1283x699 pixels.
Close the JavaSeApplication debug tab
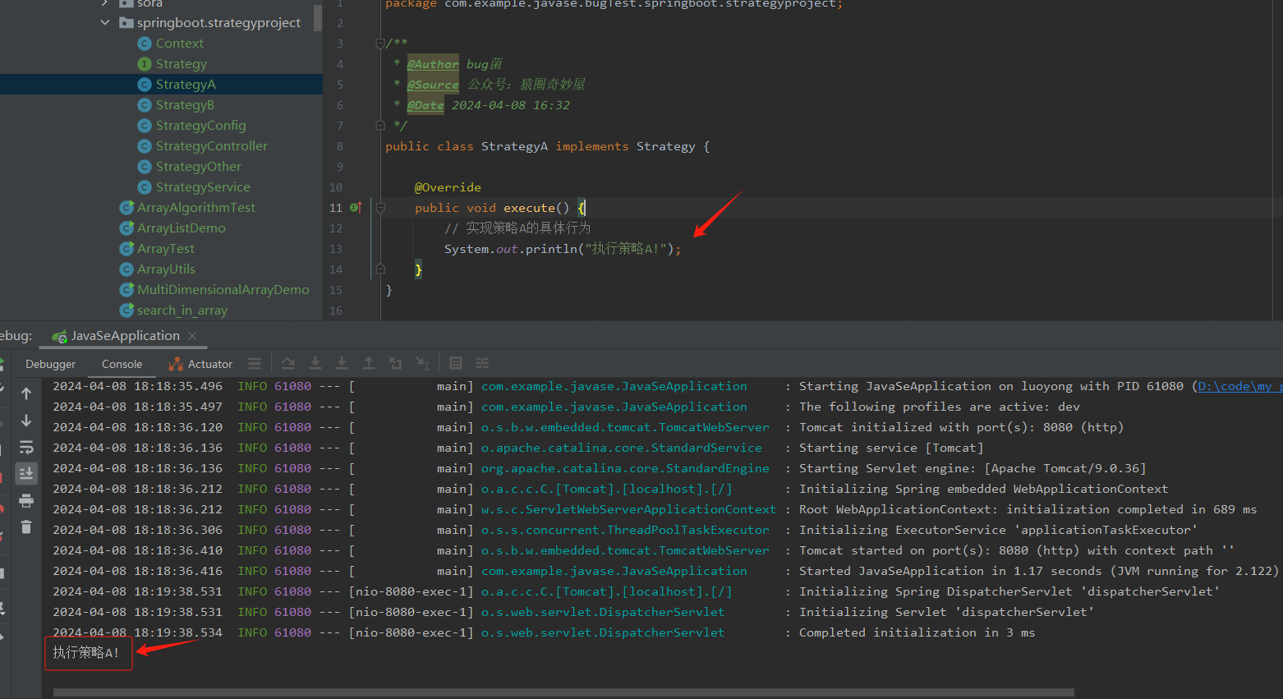point(192,336)
